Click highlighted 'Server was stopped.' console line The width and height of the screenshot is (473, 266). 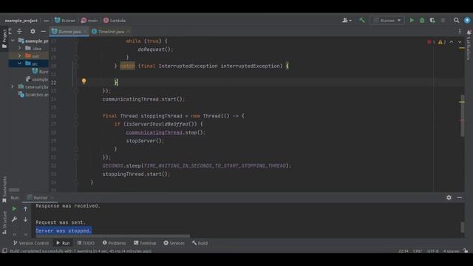coord(64,231)
